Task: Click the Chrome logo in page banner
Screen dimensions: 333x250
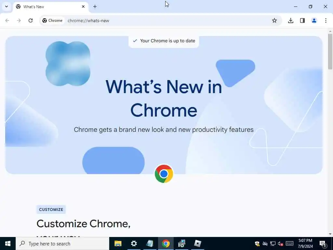Action: pyautogui.click(x=164, y=174)
